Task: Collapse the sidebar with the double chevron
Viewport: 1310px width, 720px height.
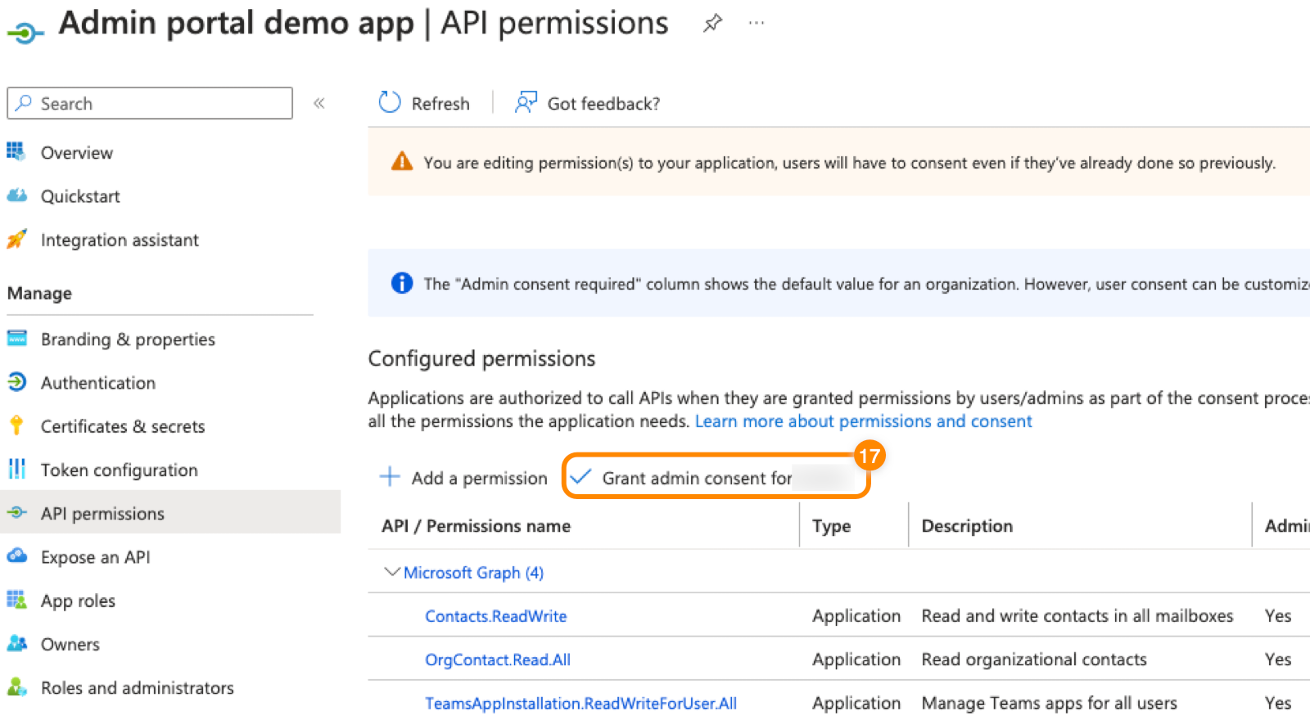Action: [319, 103]
